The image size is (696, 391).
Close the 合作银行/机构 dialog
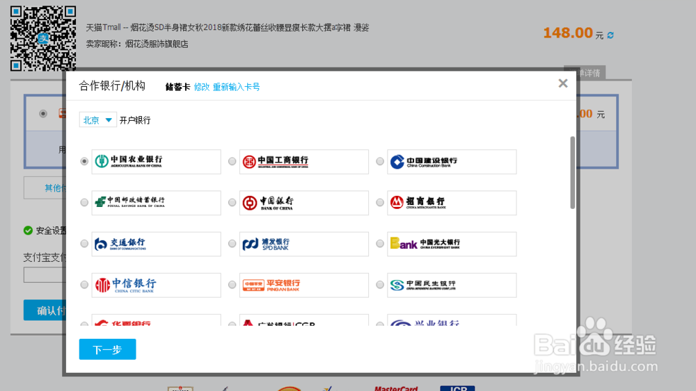563,83
